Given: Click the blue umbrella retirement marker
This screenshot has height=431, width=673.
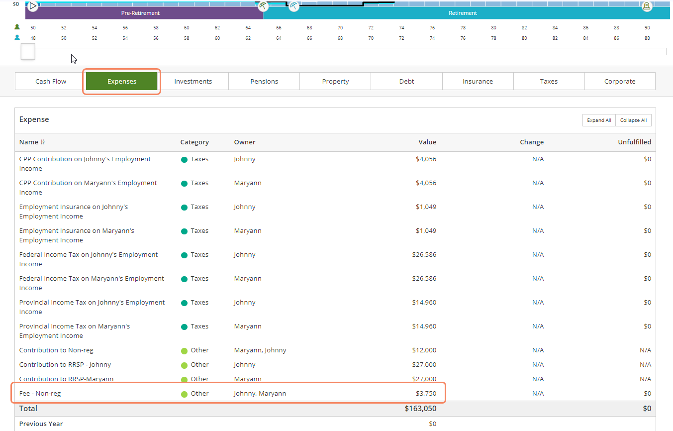Looking at the screenshot, I should 294,6.
